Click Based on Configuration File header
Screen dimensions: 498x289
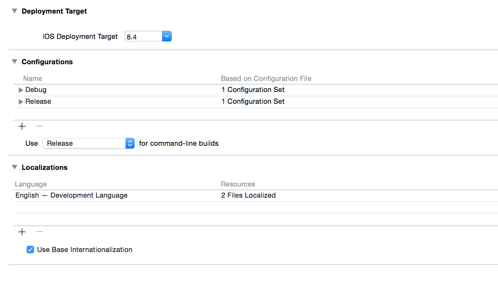pos(266,79)
